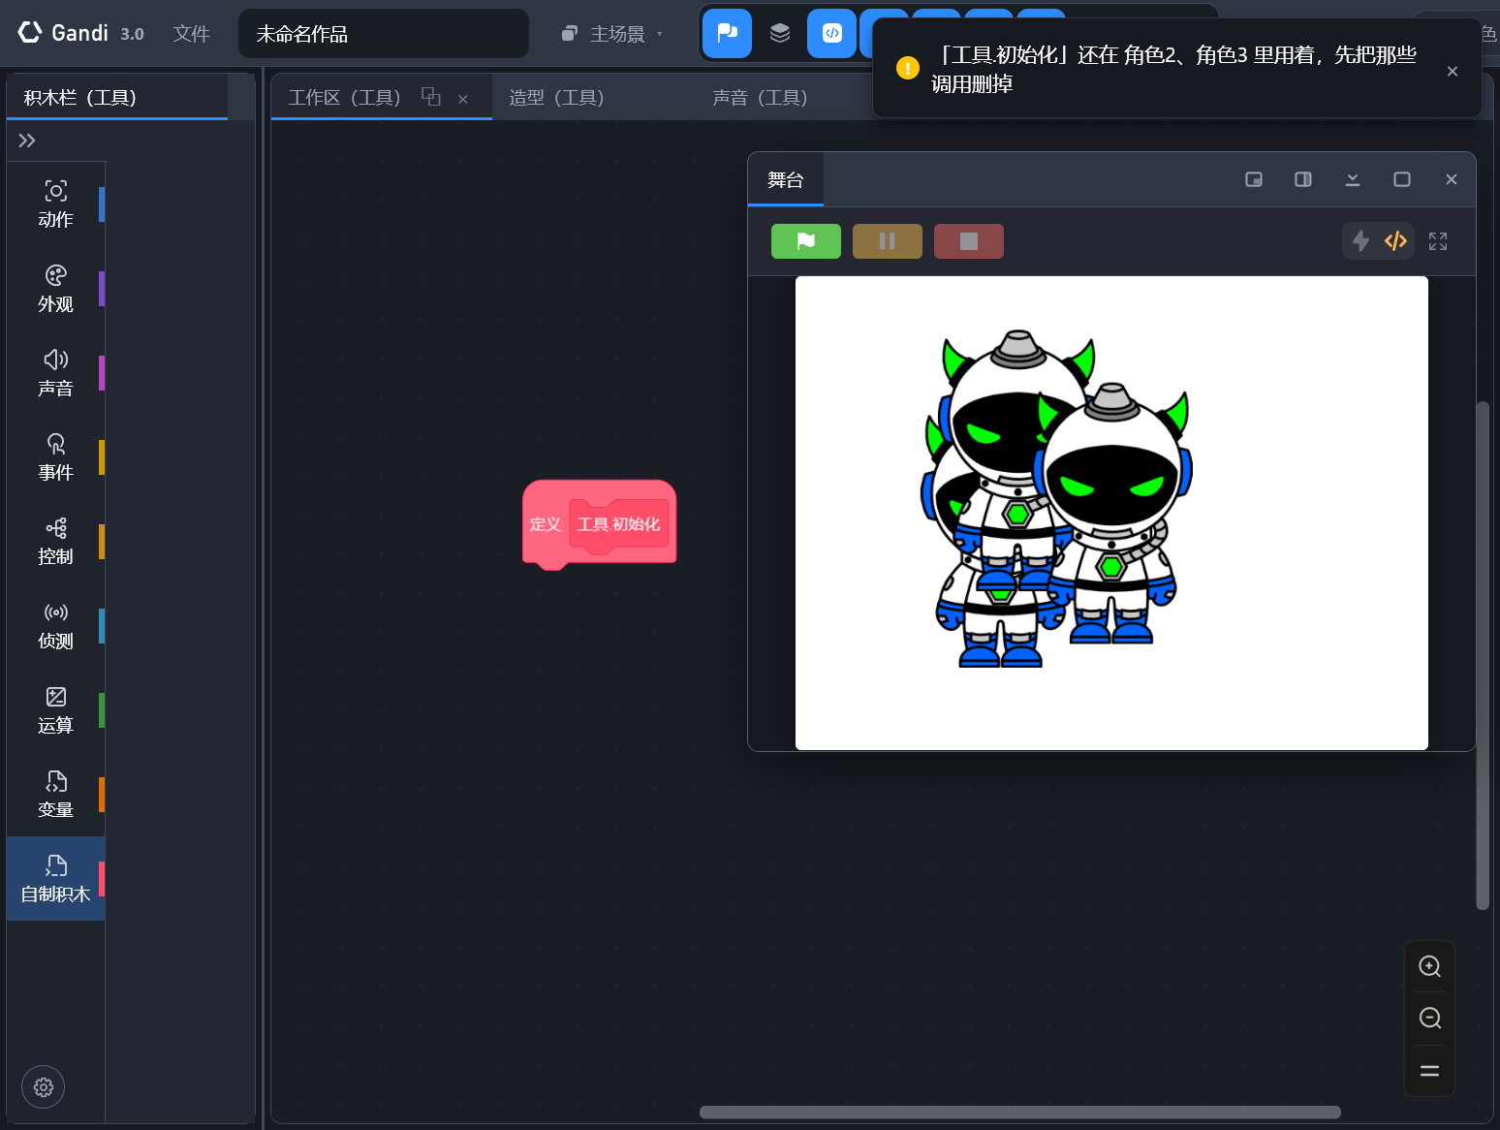Expand block palette with double chevron
Image resolution: width=1500 pixels, height=1130 pixels.
coord(27,141)
